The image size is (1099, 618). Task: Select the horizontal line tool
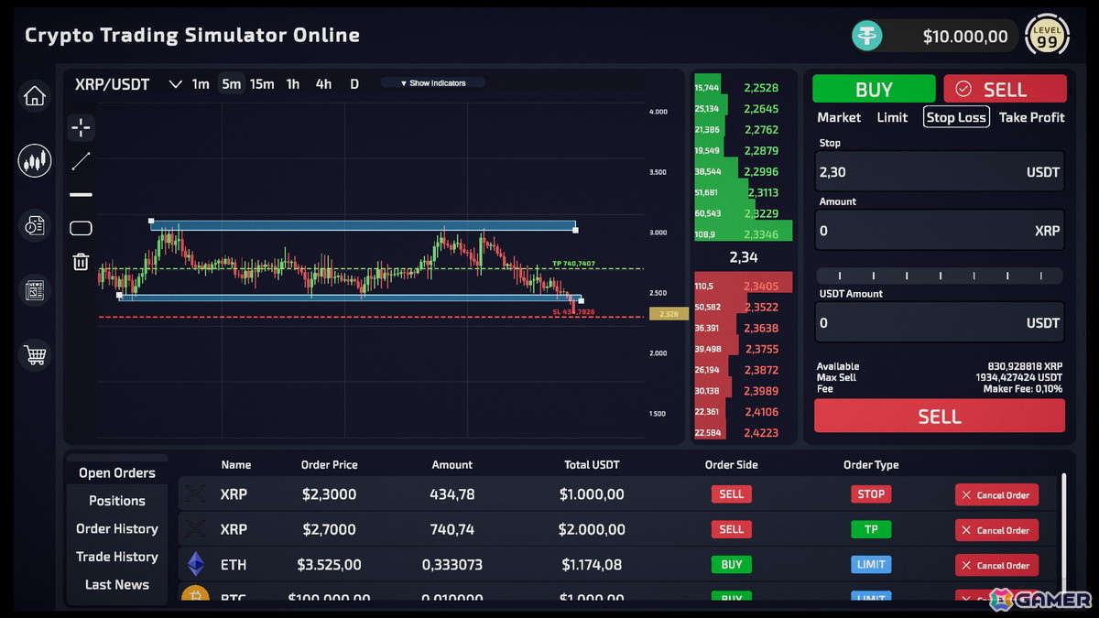81,194
